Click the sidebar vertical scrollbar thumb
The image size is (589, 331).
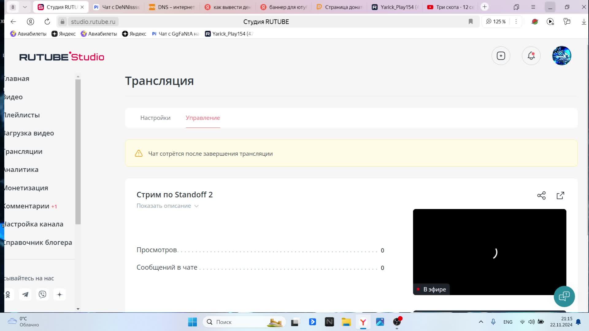78,152
